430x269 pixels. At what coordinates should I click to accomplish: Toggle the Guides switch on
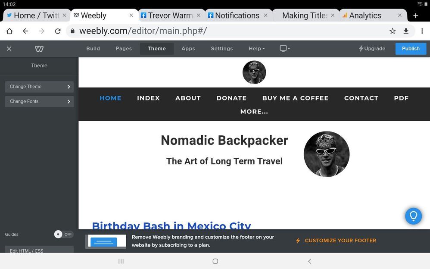[63, 235]
